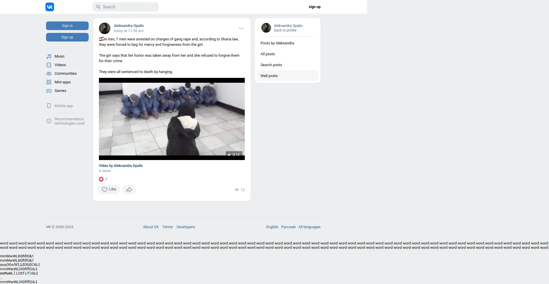The image size is (549, 284).
Task: Open the Music section icon
Action: tap(49, 56)
